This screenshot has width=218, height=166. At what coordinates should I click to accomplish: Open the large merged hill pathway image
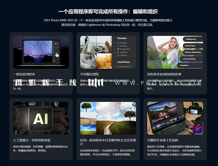[116, 118]
